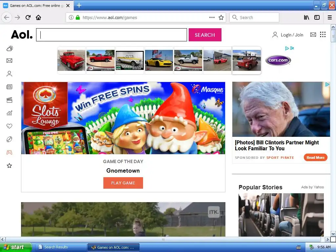This screenshot has width=336, height=252.
Task: Click the PLAY GAME button
Action: (123, 183)
